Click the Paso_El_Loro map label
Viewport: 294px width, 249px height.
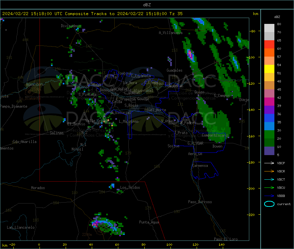[x=226, y=239]
